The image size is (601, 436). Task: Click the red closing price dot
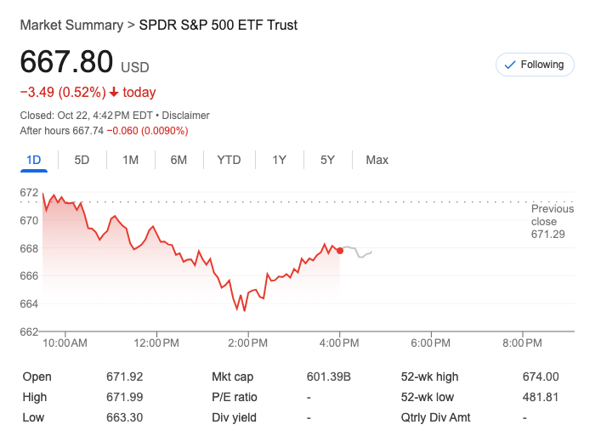click(340, 250)
